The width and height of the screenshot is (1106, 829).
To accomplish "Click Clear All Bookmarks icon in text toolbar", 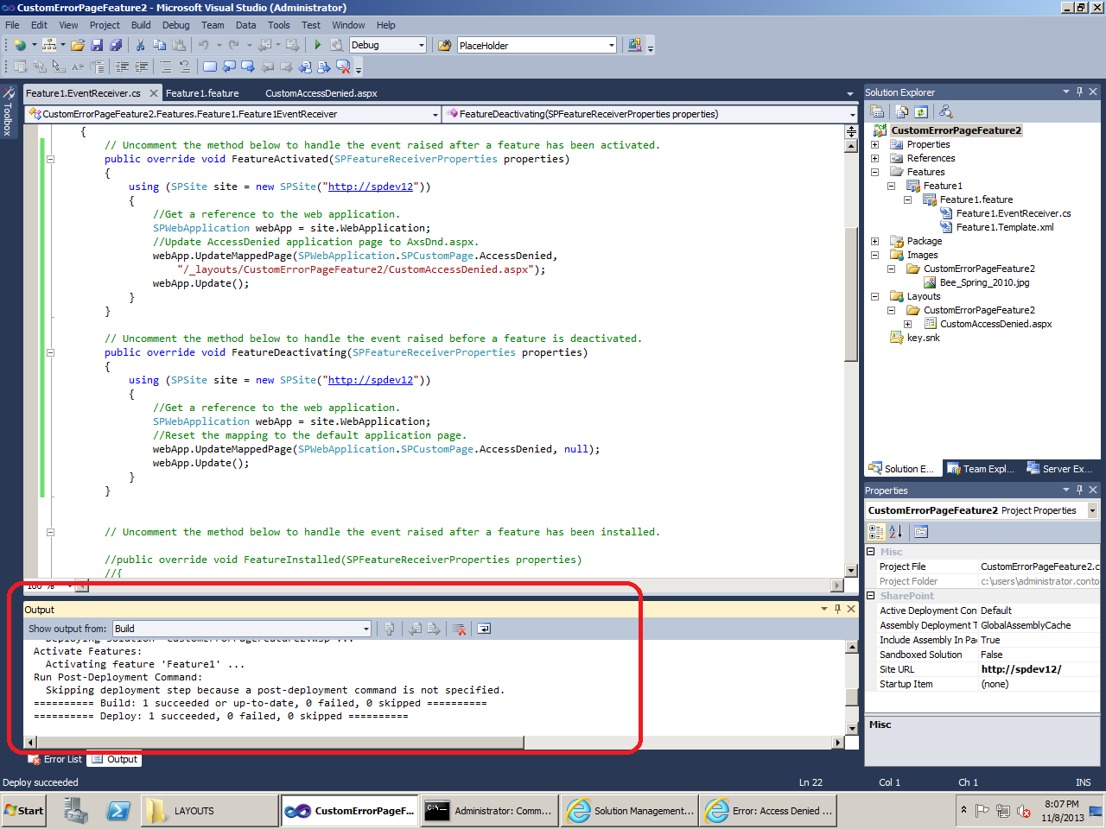I will pyautogui.click(x=343, y=66).
